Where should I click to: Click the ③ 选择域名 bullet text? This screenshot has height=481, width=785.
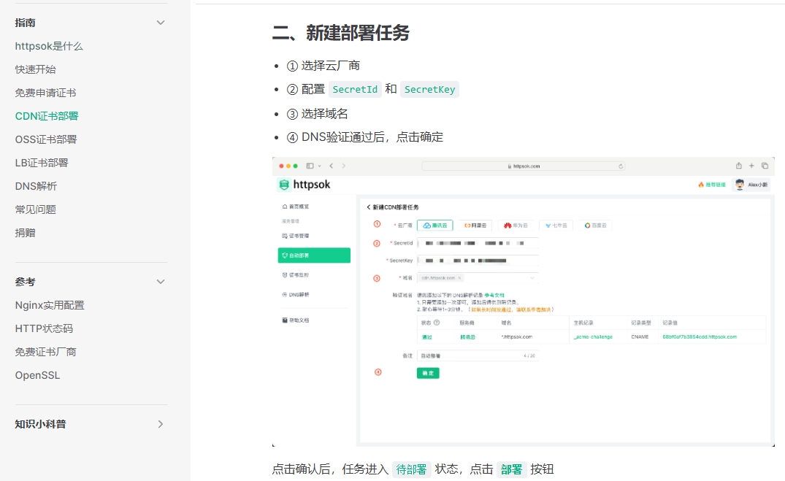[317, 114]
